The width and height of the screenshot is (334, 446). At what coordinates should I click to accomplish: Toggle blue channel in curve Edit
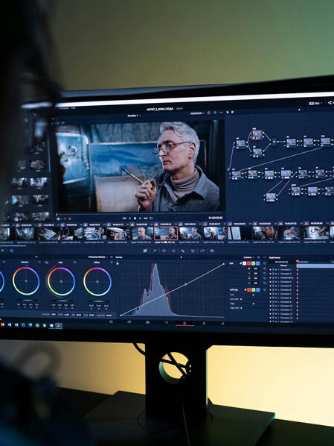[x=257, y=264]
